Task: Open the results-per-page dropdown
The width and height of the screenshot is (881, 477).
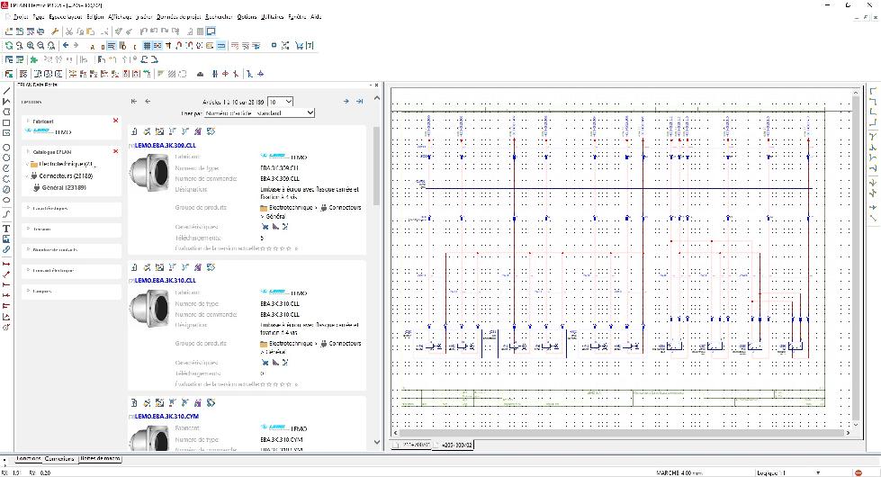Action: point(280,102)
